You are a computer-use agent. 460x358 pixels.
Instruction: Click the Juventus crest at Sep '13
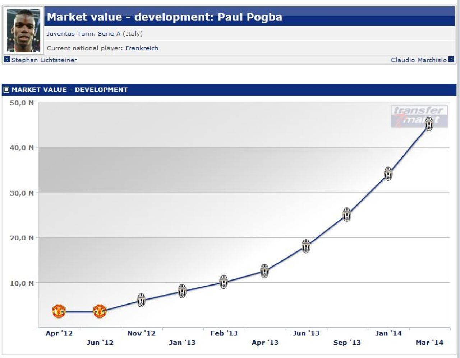click(x=347, y=215)
